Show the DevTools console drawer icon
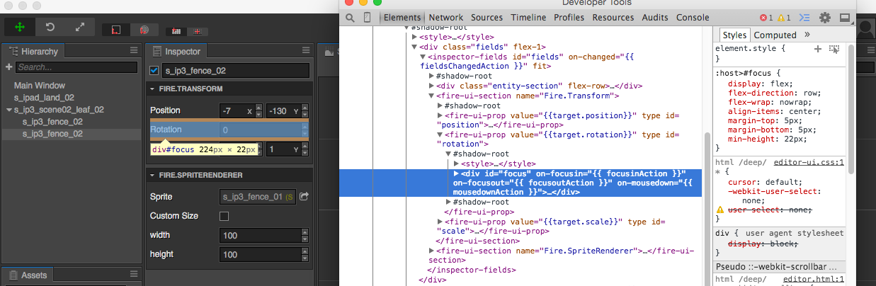The image size is (876, 286). [804, 18]
